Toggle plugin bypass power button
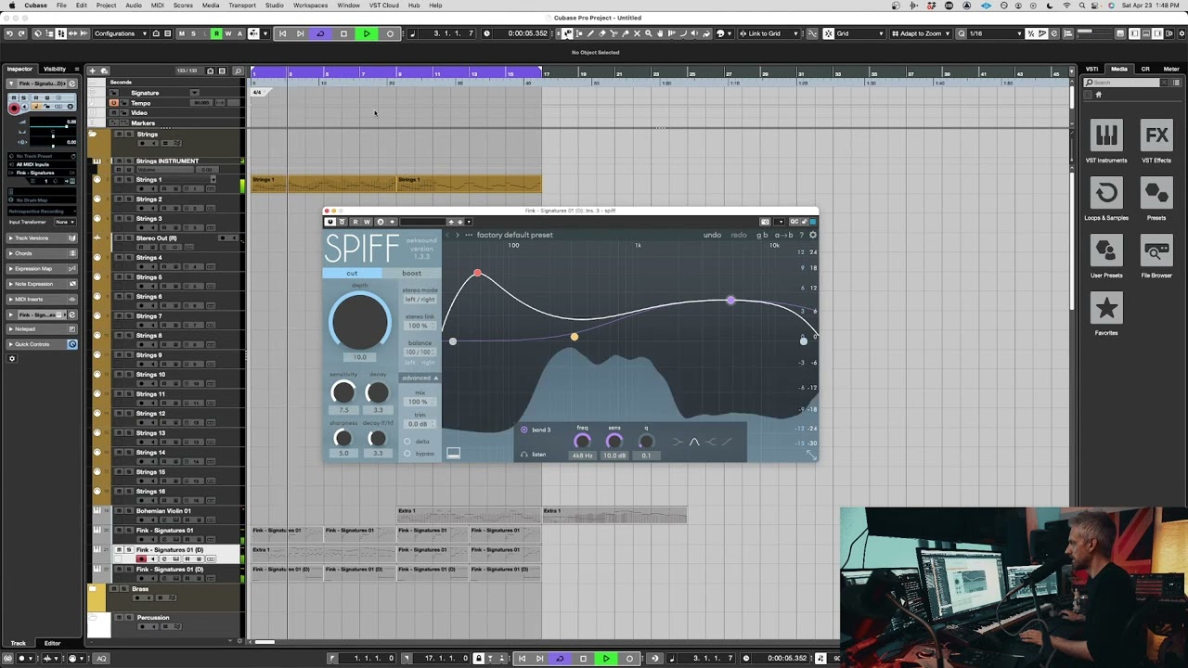This screenshot has height=668, width=1188. (329, 222)
